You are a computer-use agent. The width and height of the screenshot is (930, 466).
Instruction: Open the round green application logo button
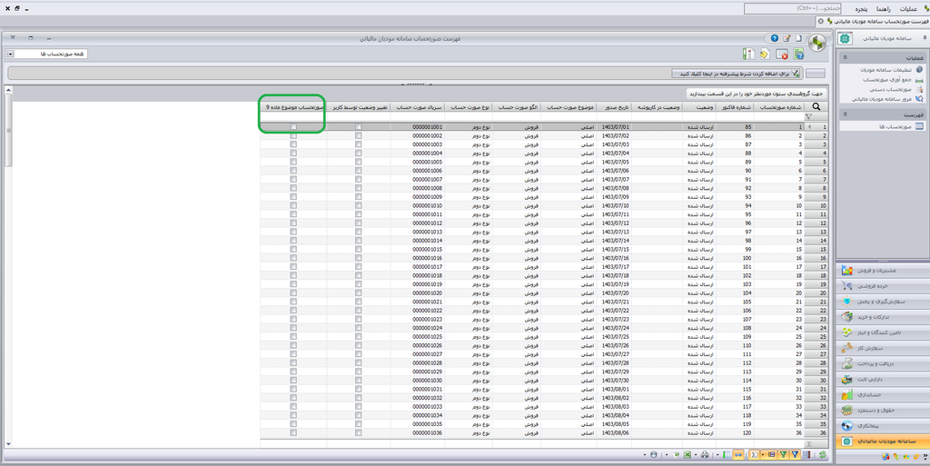[x=817, y=43]
